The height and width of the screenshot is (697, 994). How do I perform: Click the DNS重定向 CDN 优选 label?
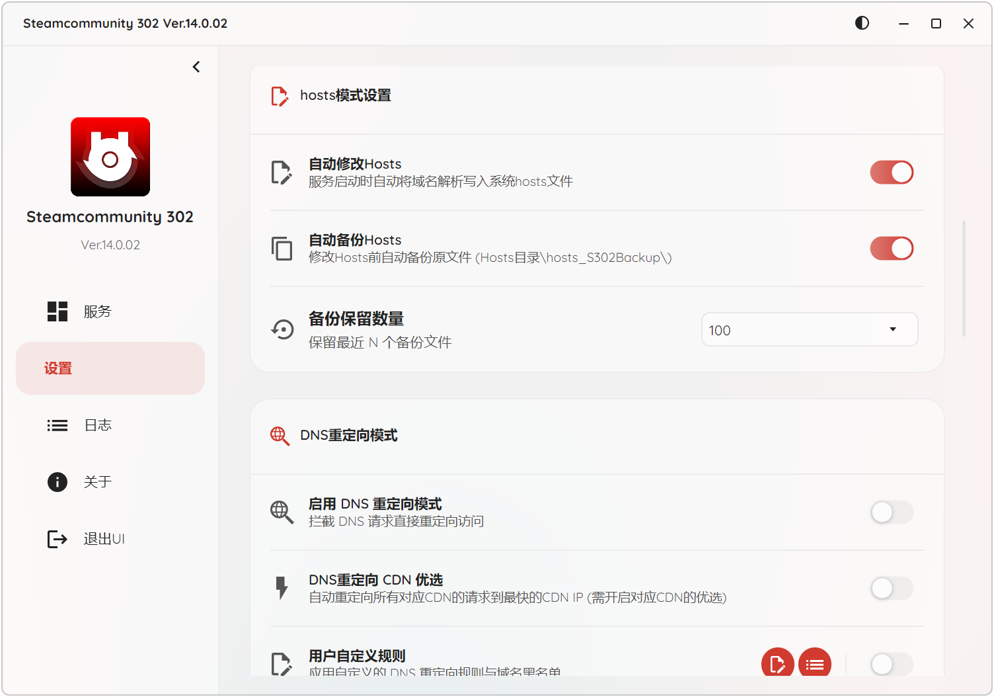point(376,580)
